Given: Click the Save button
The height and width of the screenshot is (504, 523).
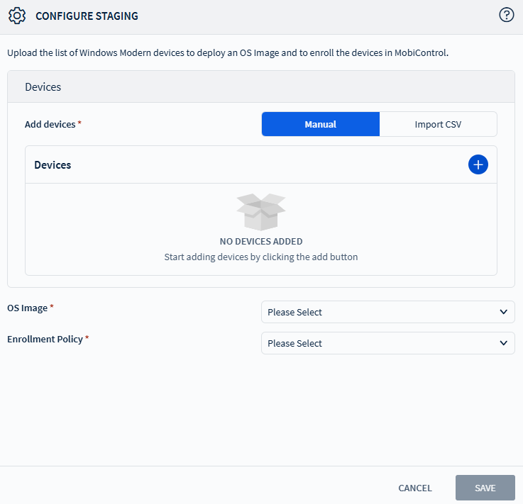Looking at the screenshot, I should coord(485,488).
